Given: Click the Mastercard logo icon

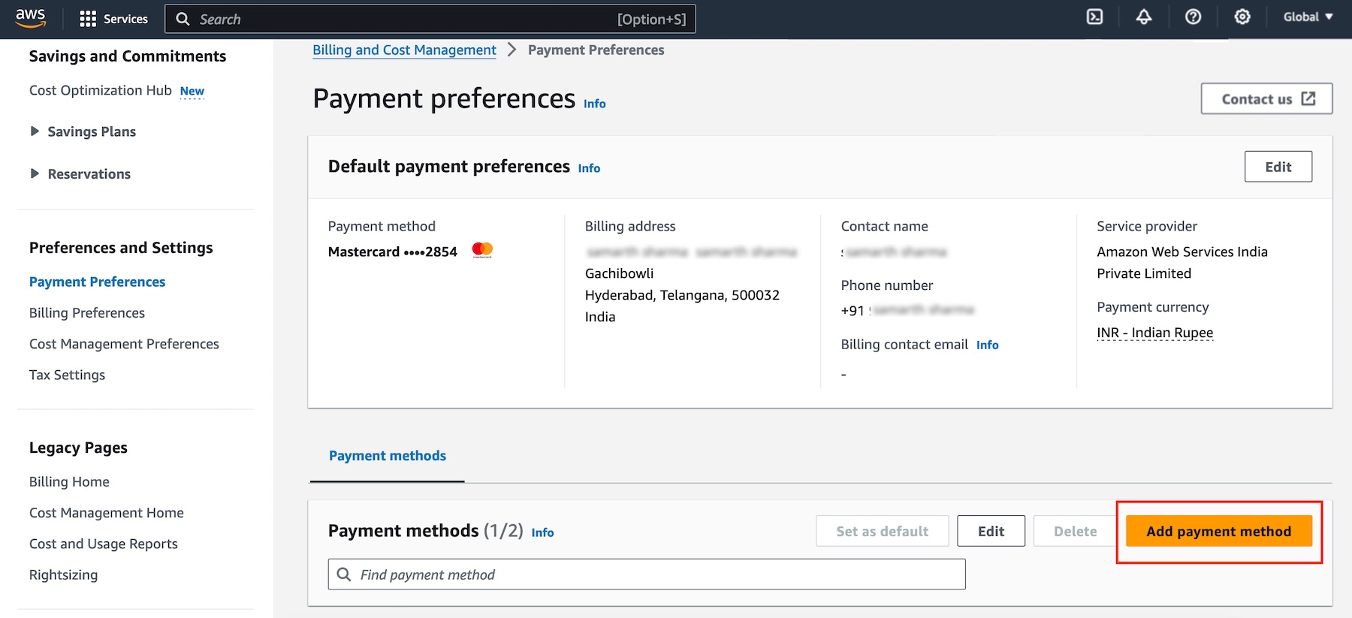Looking at the screenshot, I should 482,250.
